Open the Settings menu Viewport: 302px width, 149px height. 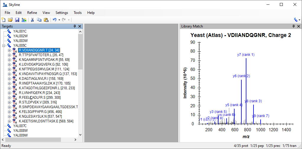[62, 13]
